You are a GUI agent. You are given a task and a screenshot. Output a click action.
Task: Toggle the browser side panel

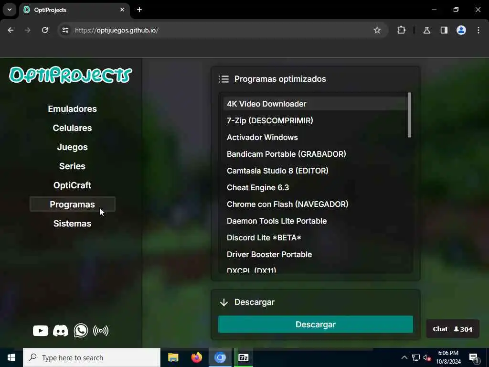444,30
